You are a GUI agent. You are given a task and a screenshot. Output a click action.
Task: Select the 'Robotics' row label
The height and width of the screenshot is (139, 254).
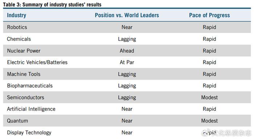click(x=17, y=27)
